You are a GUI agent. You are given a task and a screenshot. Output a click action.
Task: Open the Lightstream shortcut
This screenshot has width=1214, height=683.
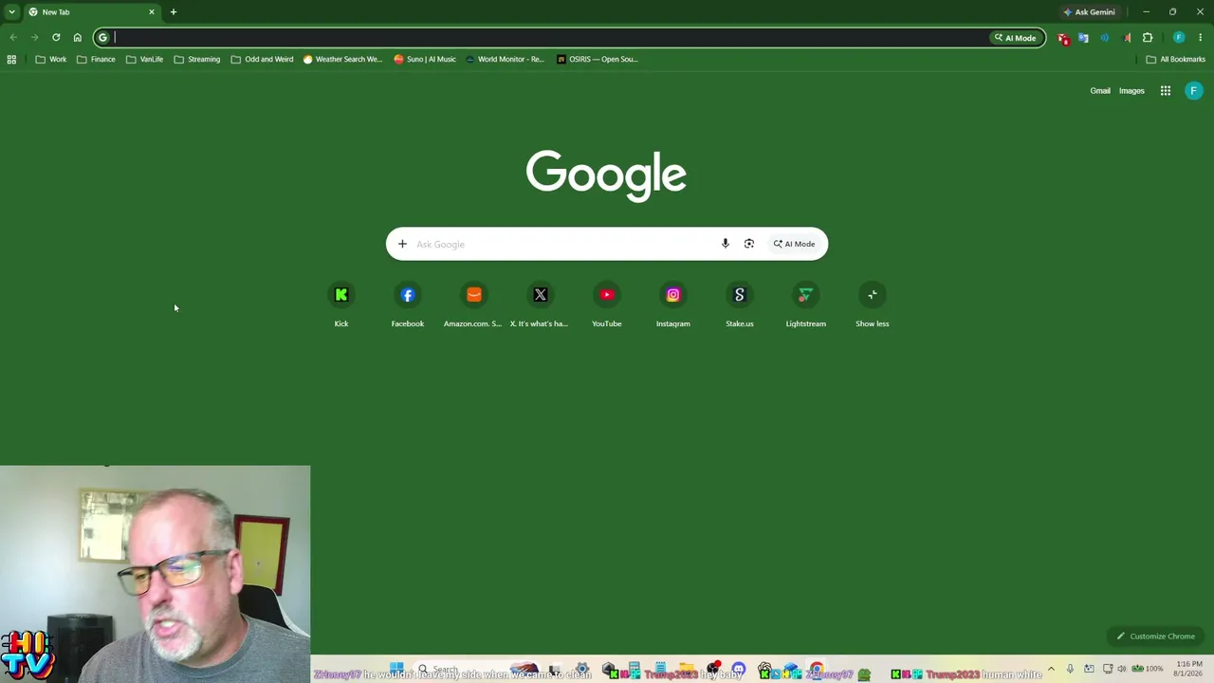(806, 305)
